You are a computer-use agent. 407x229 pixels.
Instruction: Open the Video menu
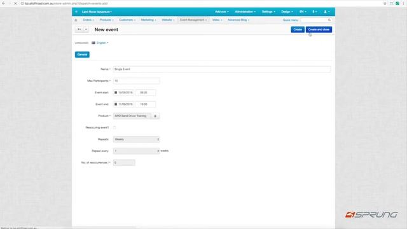(x=217, y=20)
